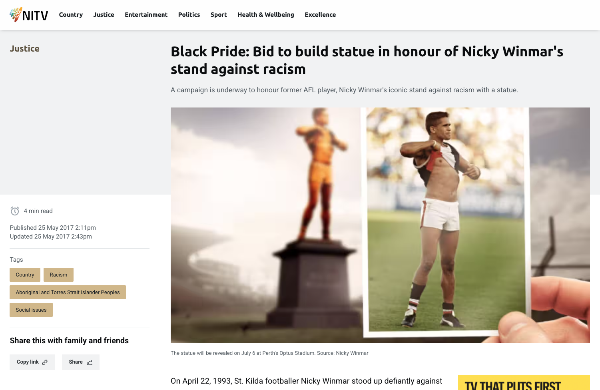Go to Entertainment section
The image size is (600, 390).
[146, 15]
